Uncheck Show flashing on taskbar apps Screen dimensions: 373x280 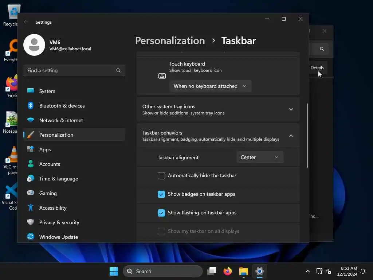[161, 213]
